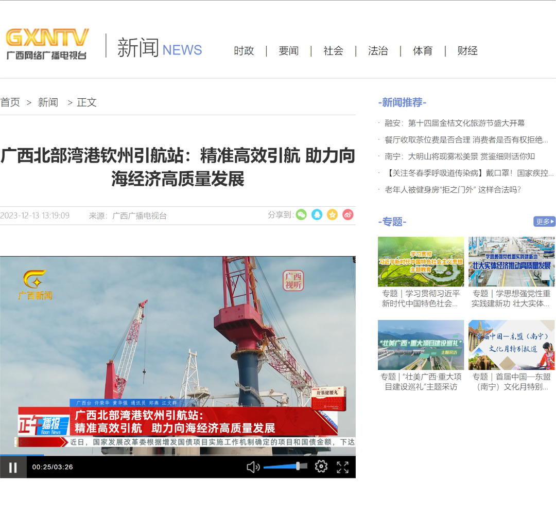Open the video player settings gear
The height and width of the screenshot is (519, 556).
point(321,467)
